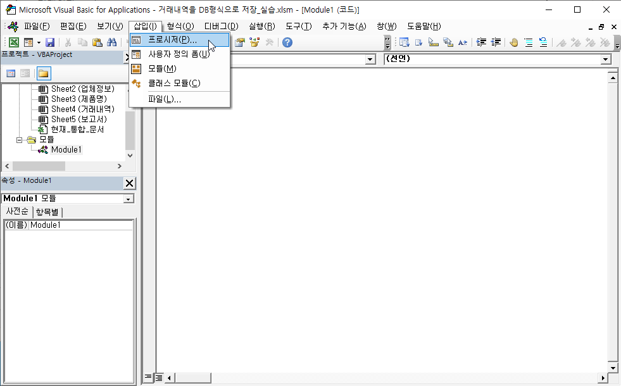Click the Comment Block icon
Image resolution: width=621 pixels, height=386 pixels.
[529, 42]
